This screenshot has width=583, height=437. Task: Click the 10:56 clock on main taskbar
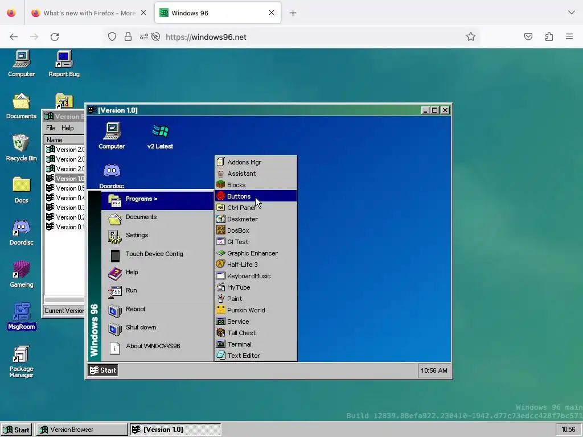coord(568,430)
